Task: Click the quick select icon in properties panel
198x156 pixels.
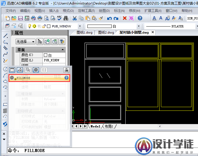Action: (x=55, y=42)
